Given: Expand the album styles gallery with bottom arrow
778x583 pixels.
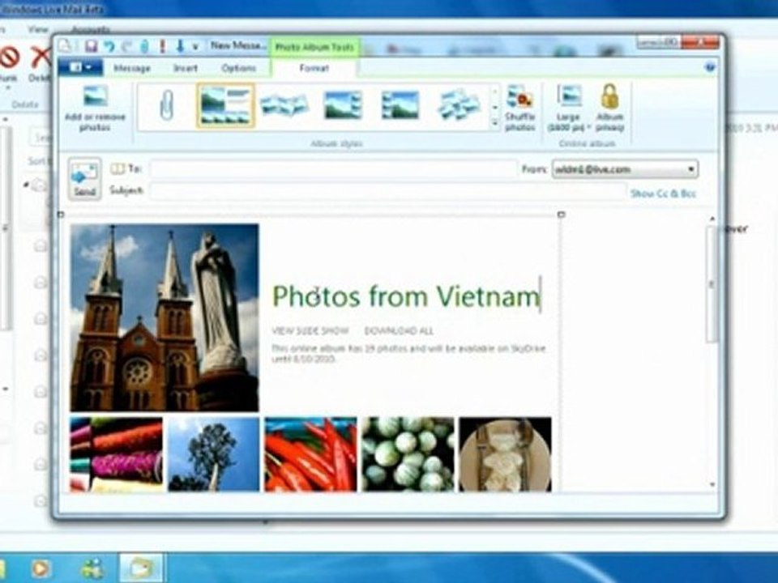Looking at the screenshot, I should coord(494,122).
